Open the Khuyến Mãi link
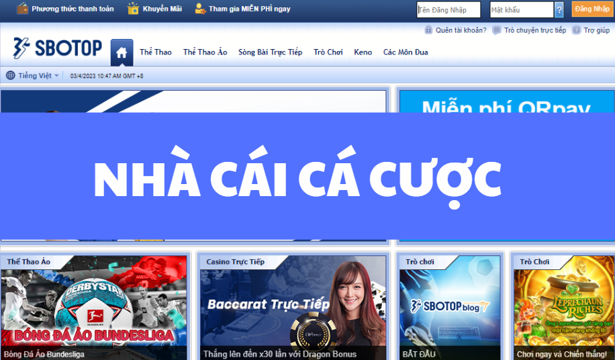Image resolution: width=615 pixels, height=360 pixels. [162, 9]
